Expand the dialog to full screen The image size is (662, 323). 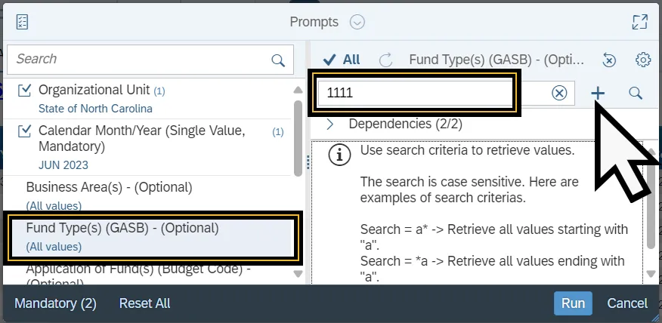[x=639, y=22]
